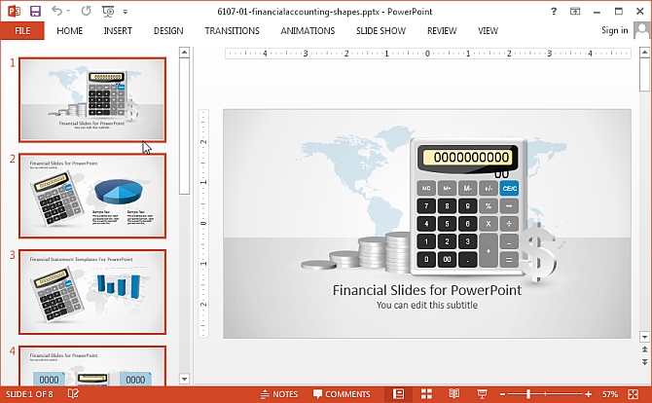The height and width of the screenshot is (403, 652).
Task: Switch to Normal view icon
Action: click(x=398, y=394)
